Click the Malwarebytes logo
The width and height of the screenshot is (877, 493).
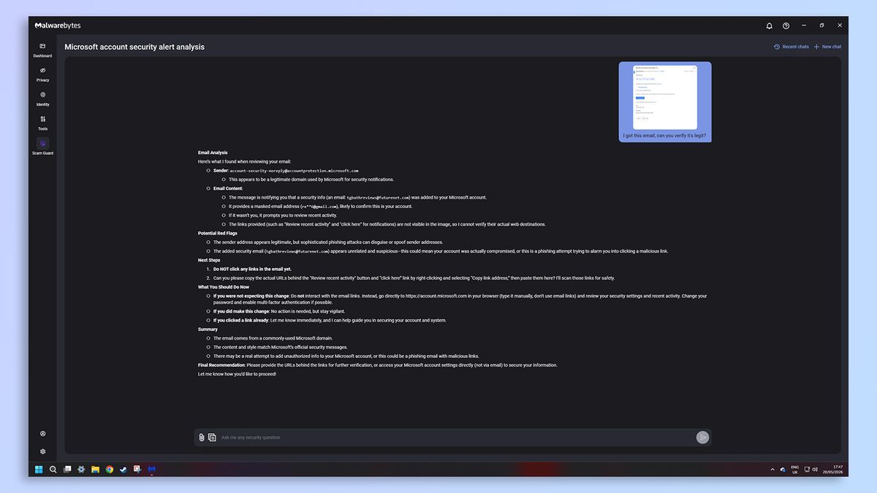(x=58, y=26)
